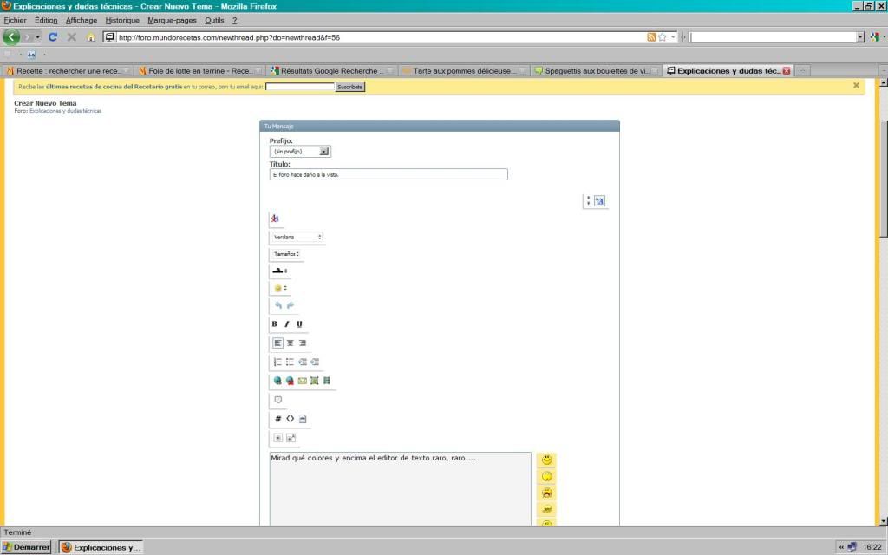Open the Windows Démarrer start menu
This screenshot has height=555, width=888.
point(26,547)
